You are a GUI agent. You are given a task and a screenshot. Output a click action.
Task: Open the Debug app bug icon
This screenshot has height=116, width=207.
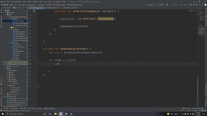coord(184,5)
